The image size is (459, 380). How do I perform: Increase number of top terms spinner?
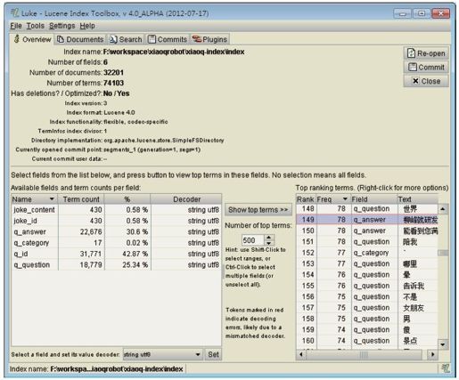click(x=269, y=238)
